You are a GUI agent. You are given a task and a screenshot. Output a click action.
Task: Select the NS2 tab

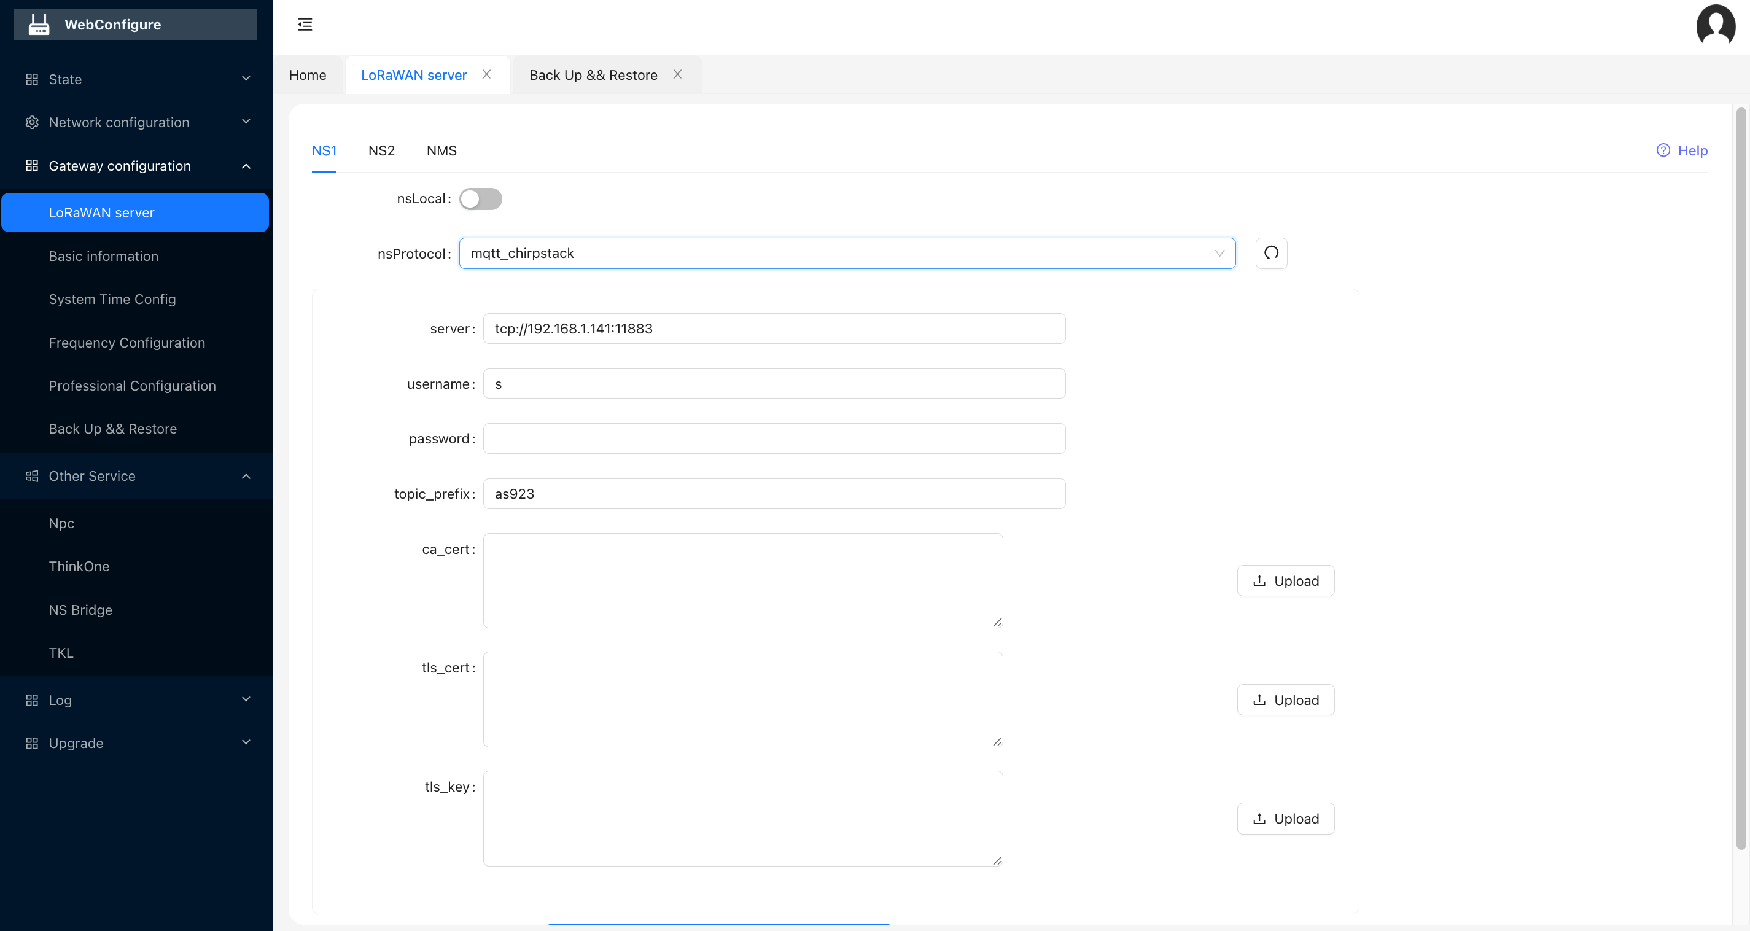pos(381,151)
